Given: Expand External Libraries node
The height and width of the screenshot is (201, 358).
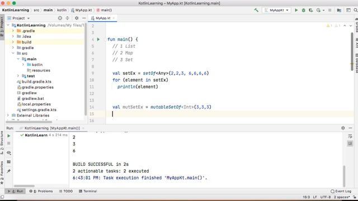Looking at the screenshot, I should pyautogui.click(x=8, y=116).
